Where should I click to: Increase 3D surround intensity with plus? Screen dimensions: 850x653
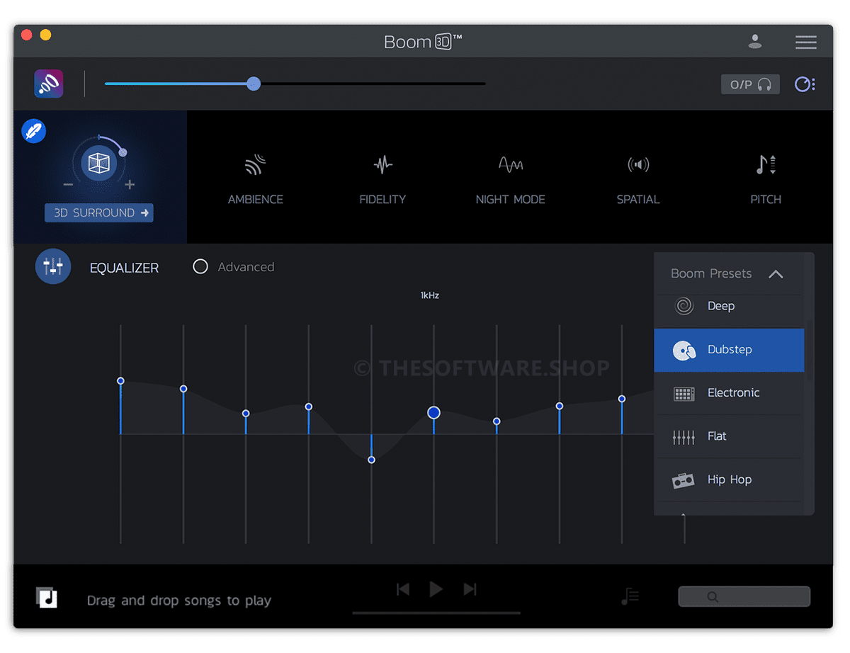tap(130, 185)
